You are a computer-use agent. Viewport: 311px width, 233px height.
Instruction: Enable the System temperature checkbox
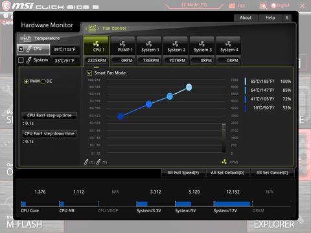coord(21,60)
